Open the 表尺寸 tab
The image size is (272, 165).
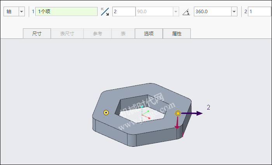pos(67,33)
